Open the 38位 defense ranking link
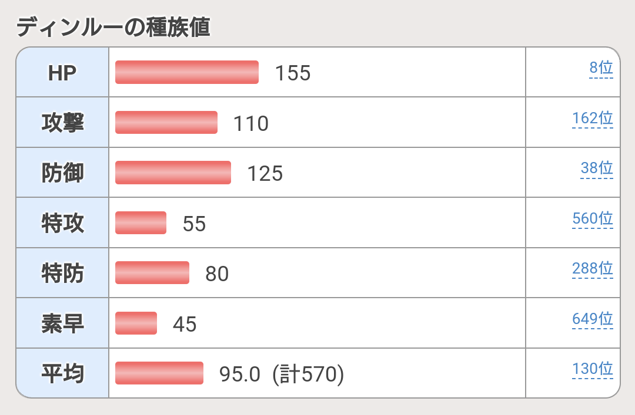Viewport: 635px width, 415px height. pos(597,168)
